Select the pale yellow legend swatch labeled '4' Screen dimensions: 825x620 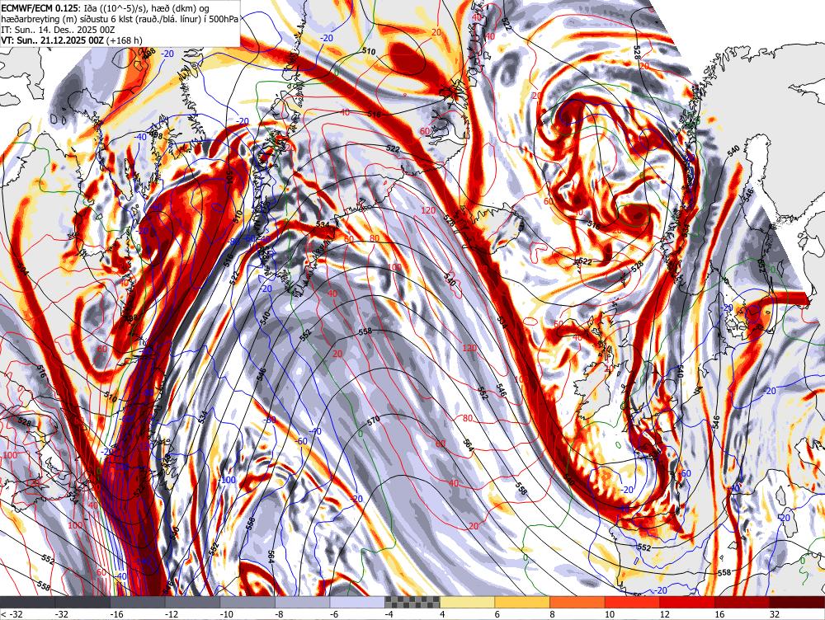(468, 602)
